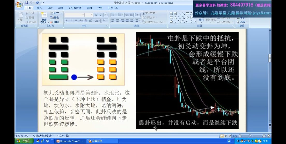Save the presentation from the quick access toolbar

coord(26,3)
